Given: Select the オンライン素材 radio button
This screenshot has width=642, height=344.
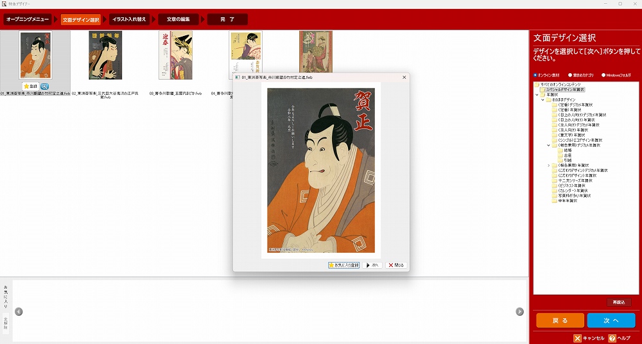Looking at the screenshot, I should click(x=535, y=75).
